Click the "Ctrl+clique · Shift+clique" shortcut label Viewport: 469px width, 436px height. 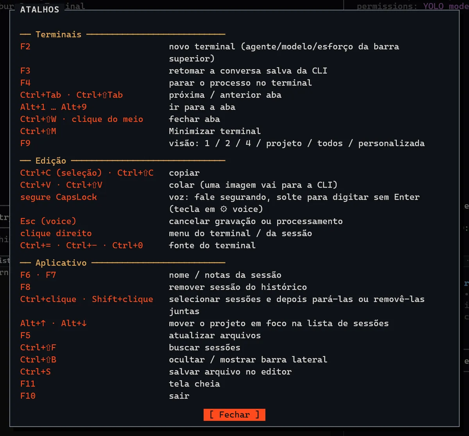(87, 299)
